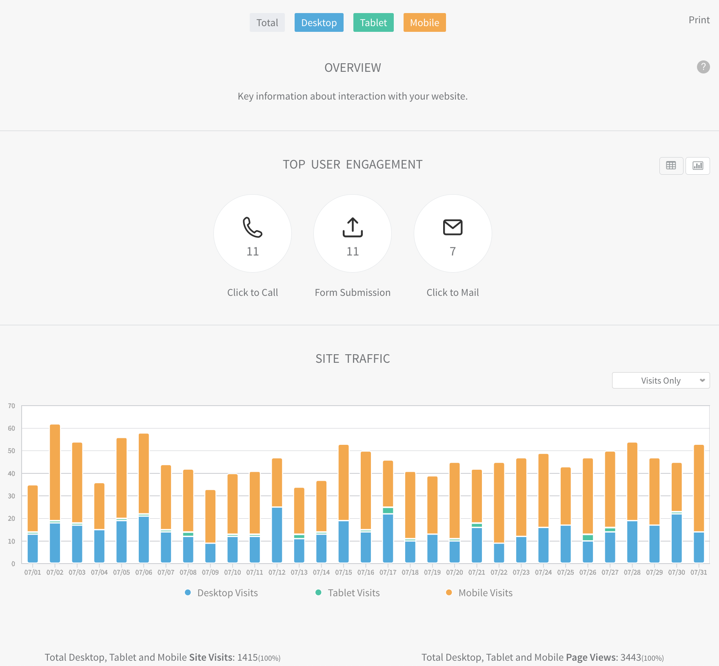719x666 pixels.
Task: Click the 07/12 bar's blue desktop segment
Action: tap(277, 535)
